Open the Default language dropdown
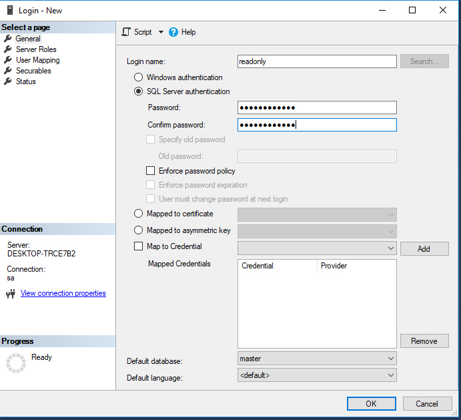 (390, 375)
